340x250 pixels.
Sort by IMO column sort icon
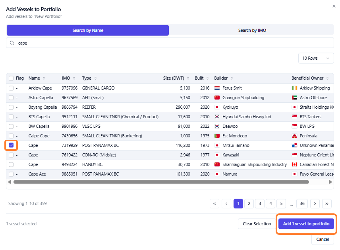[x=74, y=78]
